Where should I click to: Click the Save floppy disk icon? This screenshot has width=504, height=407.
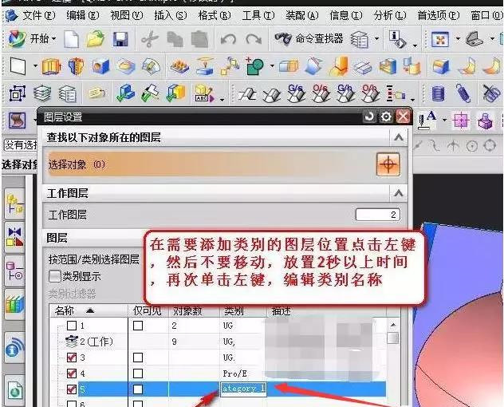pyautogui.click(x=120, y=38)
